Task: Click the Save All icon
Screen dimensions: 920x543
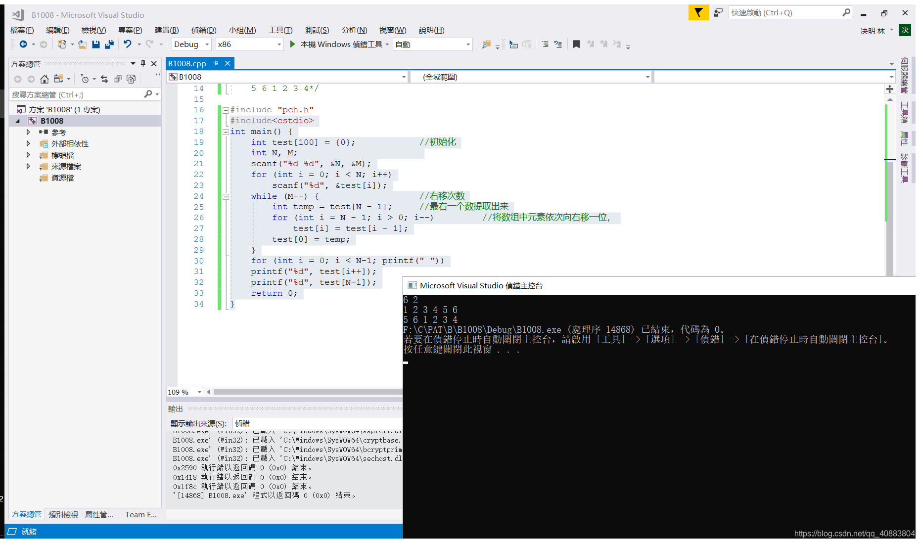Action: [109, 45]
